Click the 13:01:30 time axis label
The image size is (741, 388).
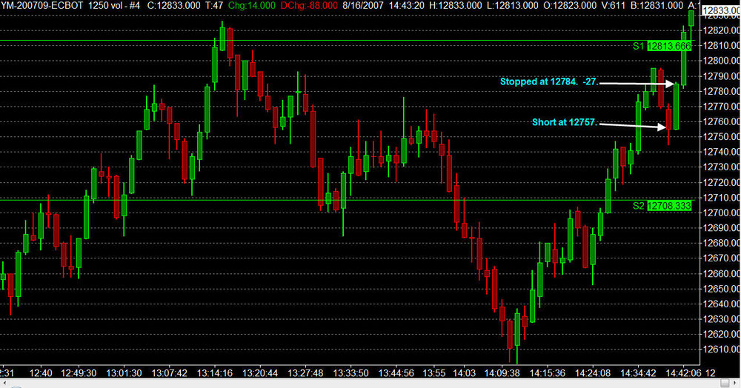124,373
